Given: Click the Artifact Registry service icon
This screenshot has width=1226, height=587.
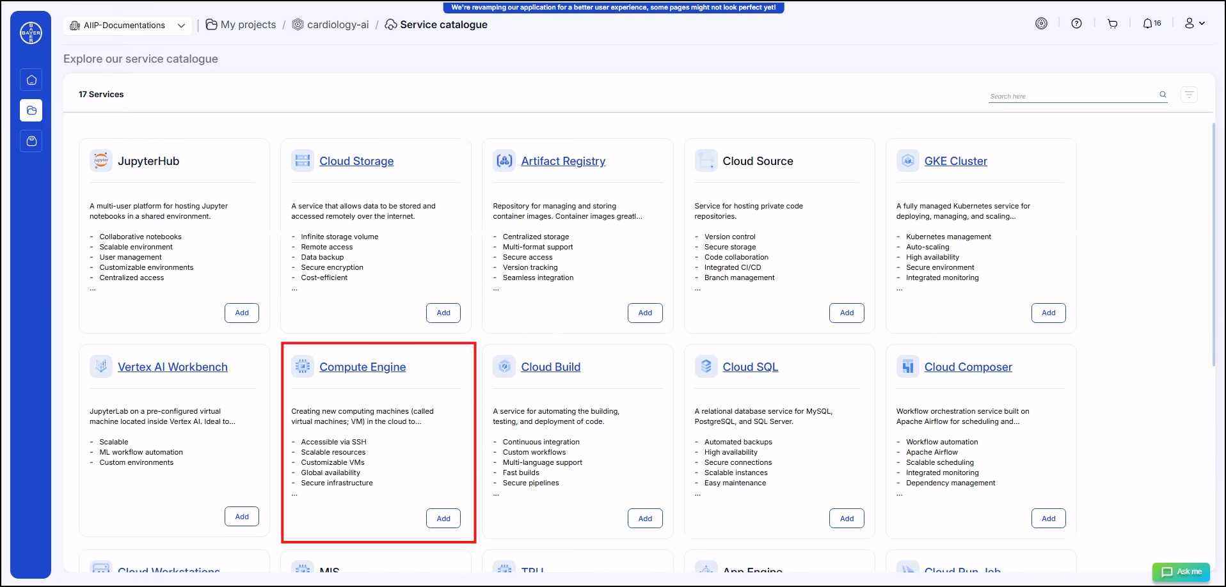Looking at the screenshot, I should point(504,160).
